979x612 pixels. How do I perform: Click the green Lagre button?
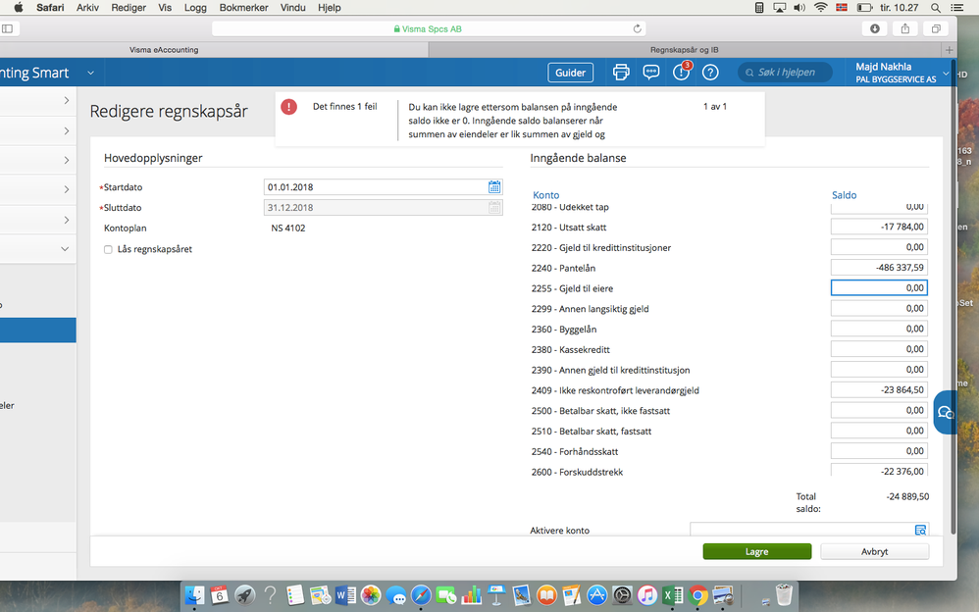(756, 551)
